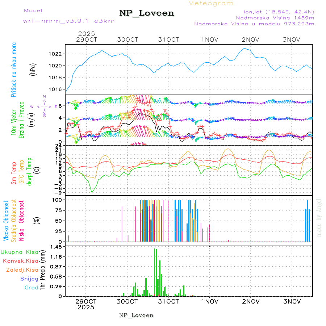Select the Nadmorska Visina 1459m line
Image resolution: width=326 pixels, height=326 pixels.
[x=275, y=17]
